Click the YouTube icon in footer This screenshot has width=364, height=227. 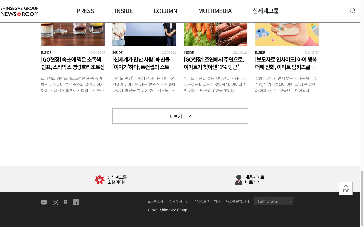point(44,202)
